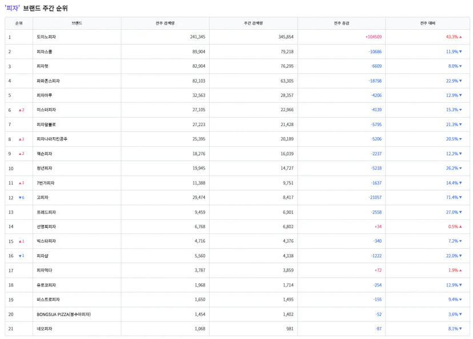Click the rank-down 1 indicator beside rank 16
This screenshot has width=473, height=339.
pyautogui.click(x=21, y=256)
